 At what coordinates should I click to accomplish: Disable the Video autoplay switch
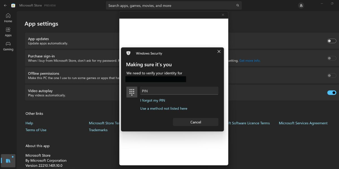[x=332, y=93]
